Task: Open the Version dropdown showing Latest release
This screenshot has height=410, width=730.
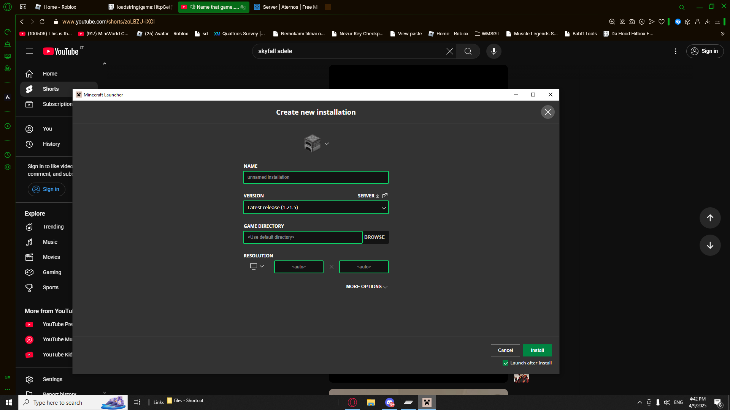Action: coord(316,208)
